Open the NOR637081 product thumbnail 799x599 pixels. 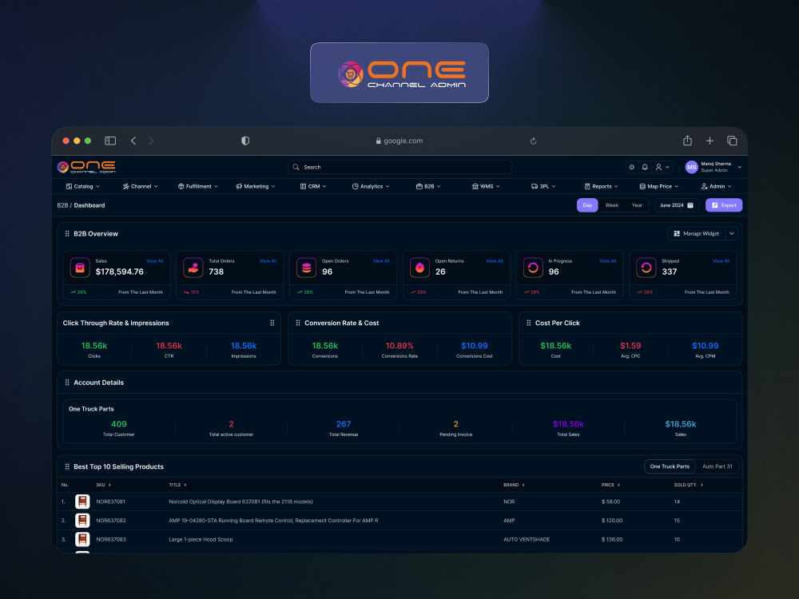tap(82, 502)
